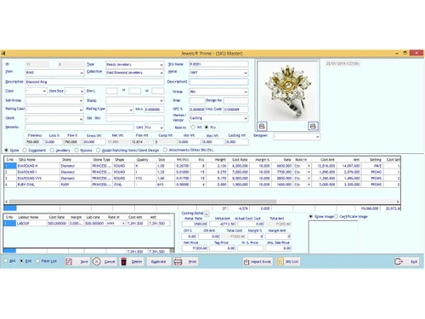Click the Duplicate button
This screenshot has width=425, height=319.
158,261
